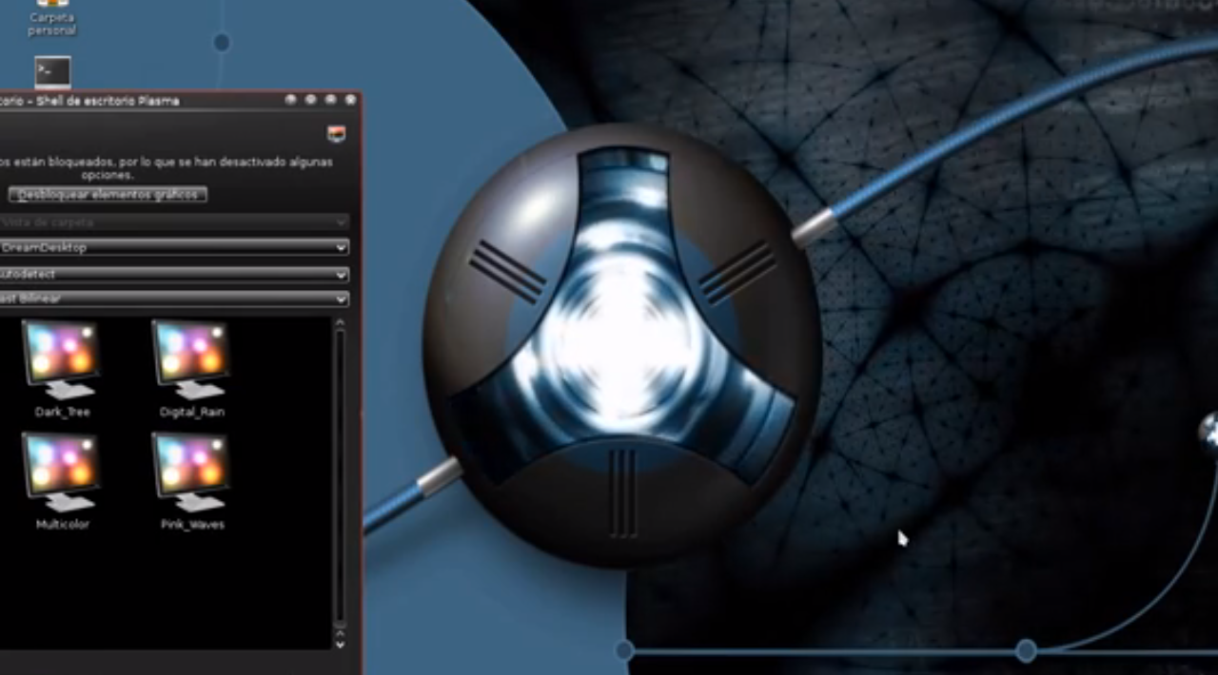Open the DreamDesktop dropdown
This screenshot has height=675, width=1218.
(173, 247)
